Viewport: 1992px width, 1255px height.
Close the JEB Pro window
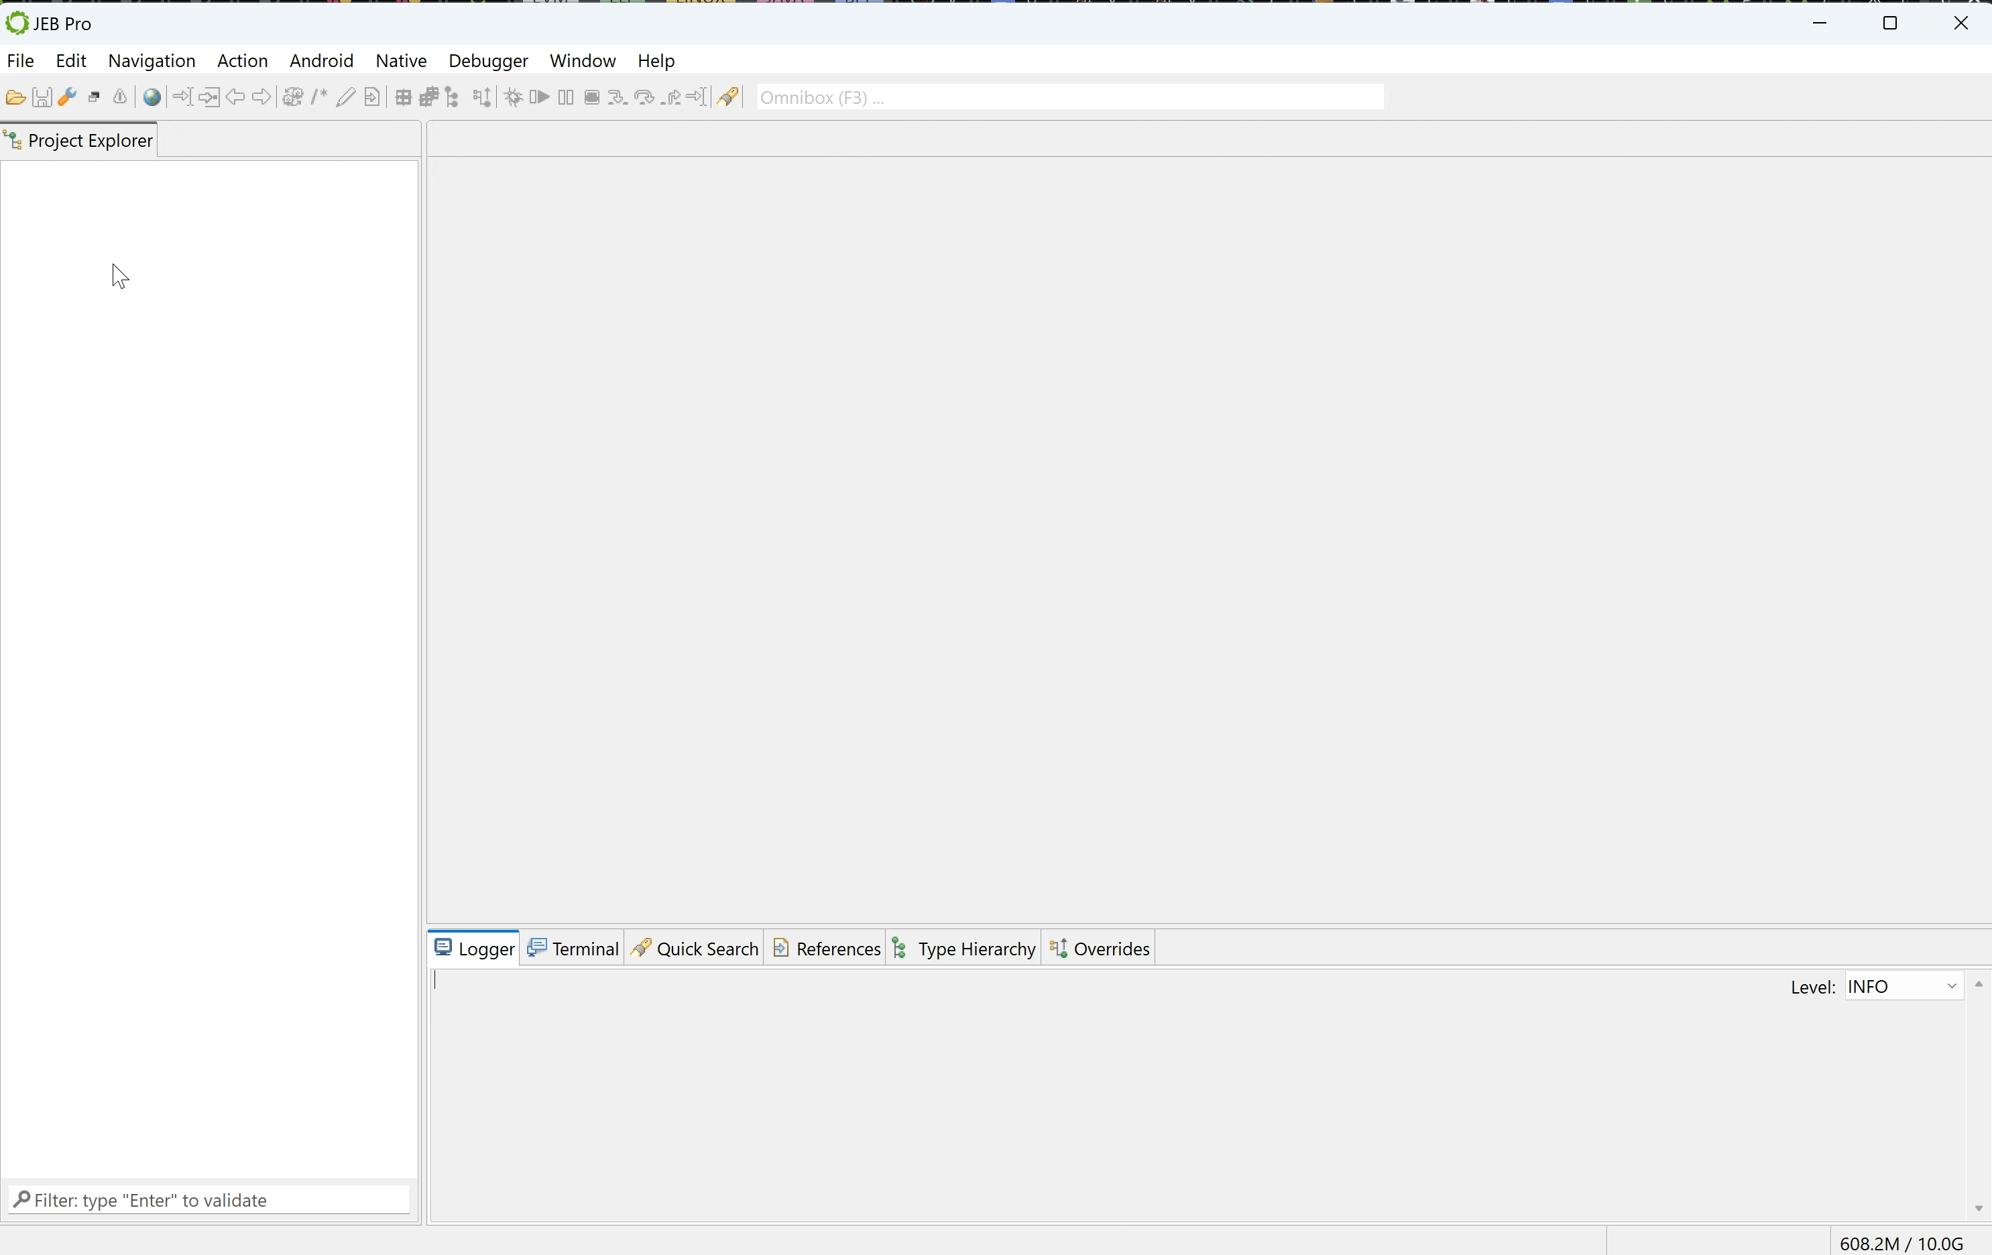pyautogui.click(x=1960, y=23)
